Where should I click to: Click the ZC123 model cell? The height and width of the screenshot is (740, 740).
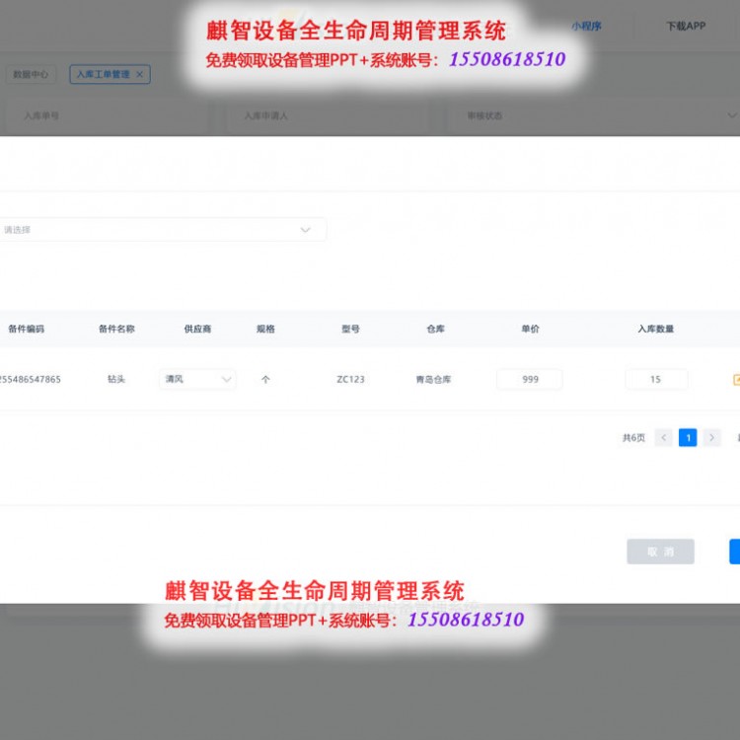(350, 379)
